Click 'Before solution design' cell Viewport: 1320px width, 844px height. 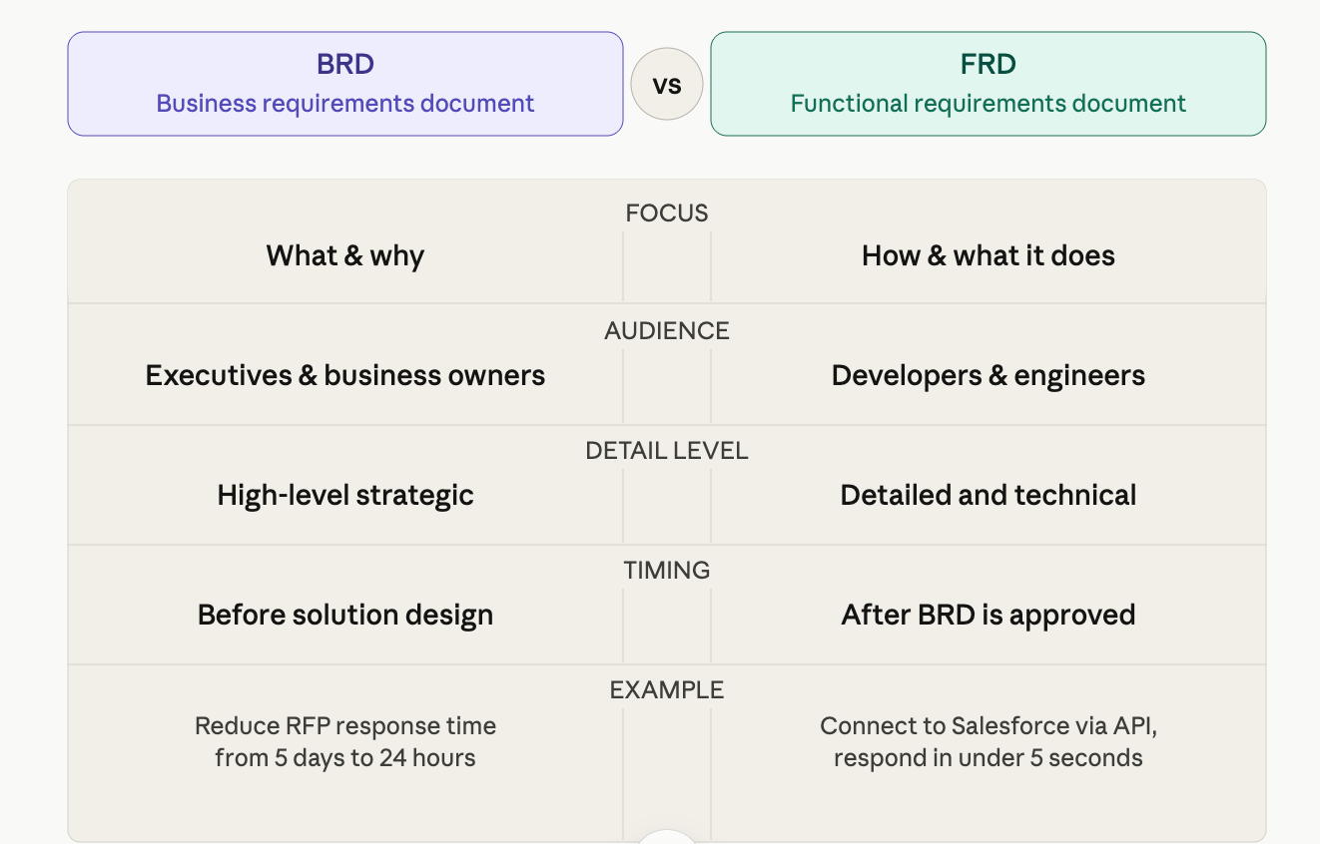[345, 616]
